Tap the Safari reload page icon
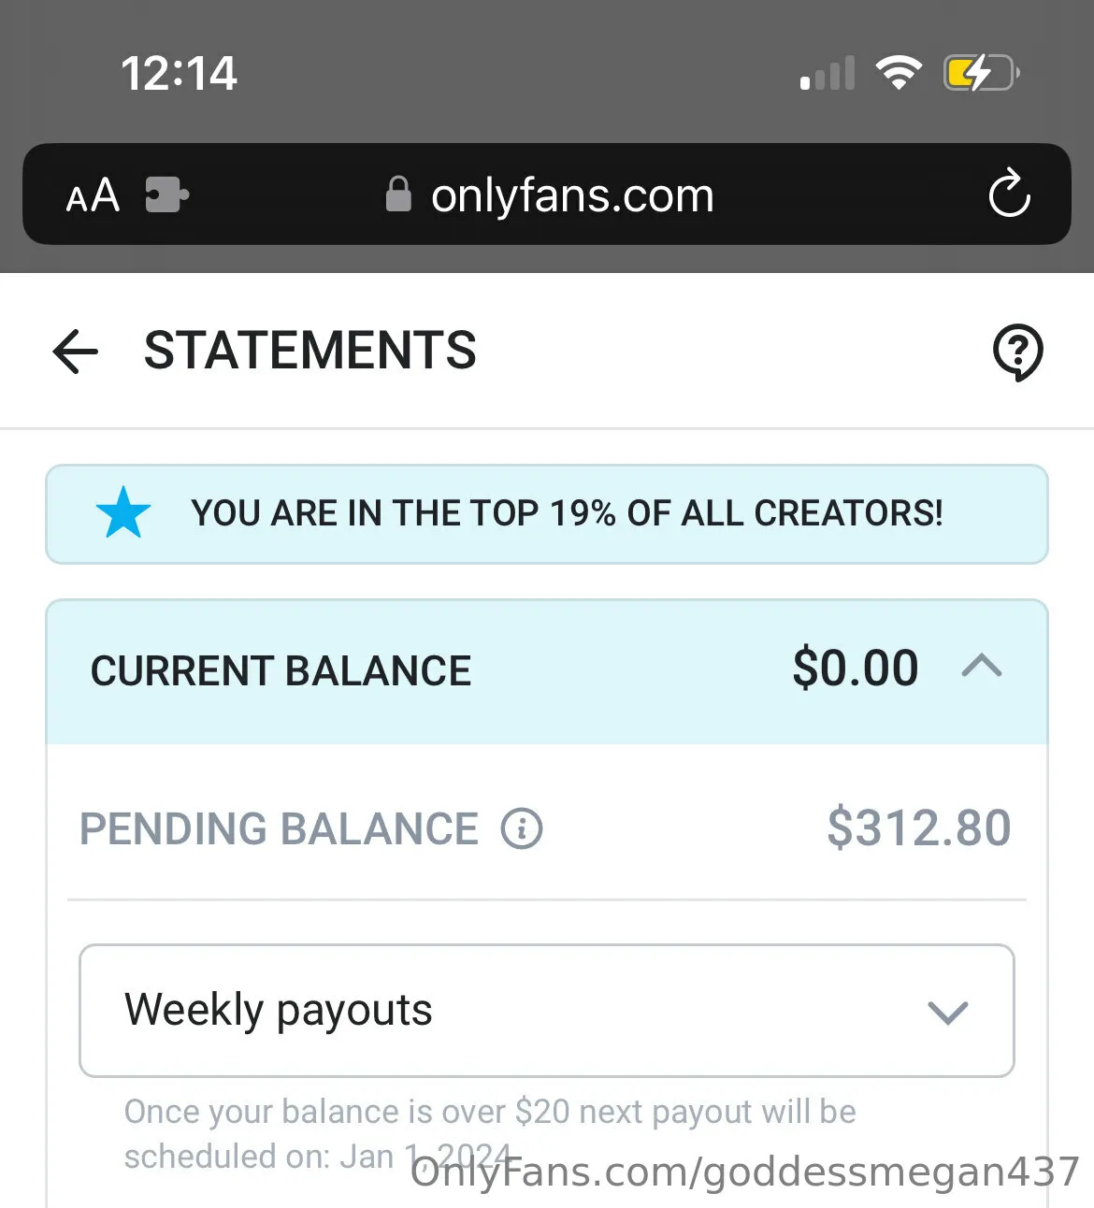 pos(1009,194)
